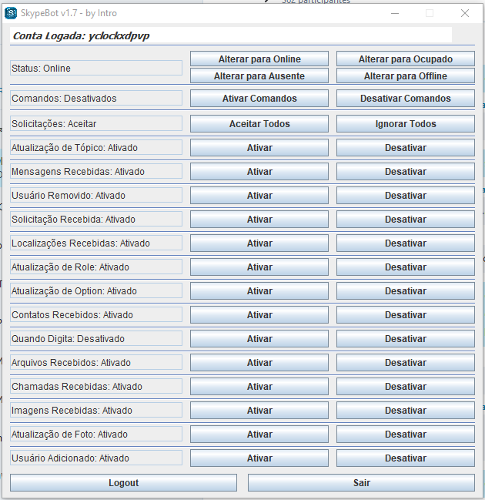
Task: Ativar the Atualização de Tópico option
Action: 259,148
